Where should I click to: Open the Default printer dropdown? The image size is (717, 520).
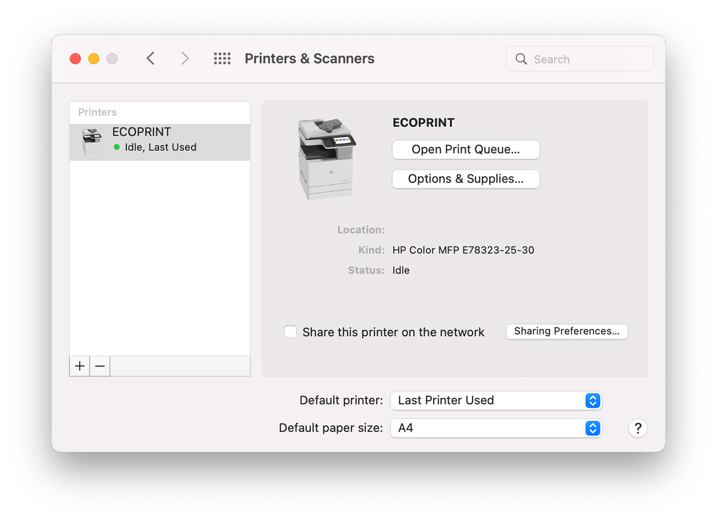[495, 400]
